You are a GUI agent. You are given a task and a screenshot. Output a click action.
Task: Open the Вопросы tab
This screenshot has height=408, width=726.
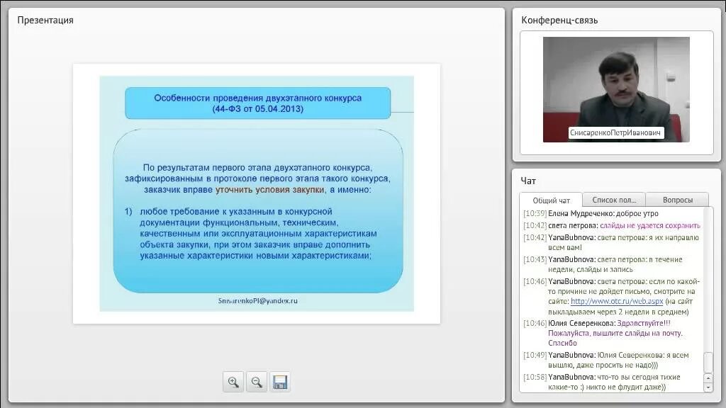677,200
